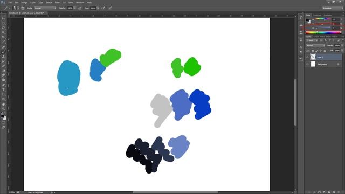Select the Gradient tool
The width and height of the screenshot is (345, 194).
point(3,71)
